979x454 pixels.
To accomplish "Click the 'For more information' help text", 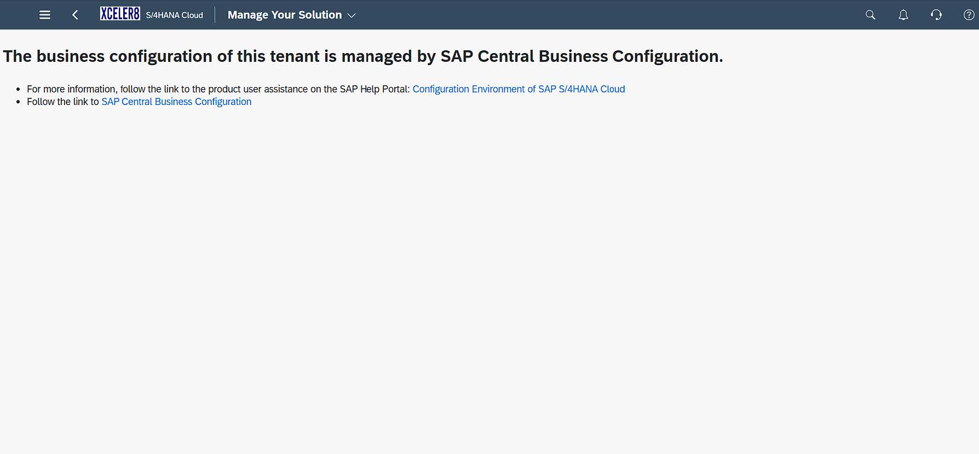I will pos(218,89).
